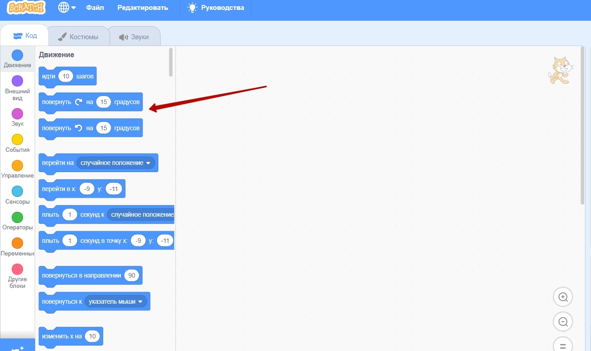591x351 pixels.
Task: Click the workspace vertical scrollbar
Action: coord(583,125)
